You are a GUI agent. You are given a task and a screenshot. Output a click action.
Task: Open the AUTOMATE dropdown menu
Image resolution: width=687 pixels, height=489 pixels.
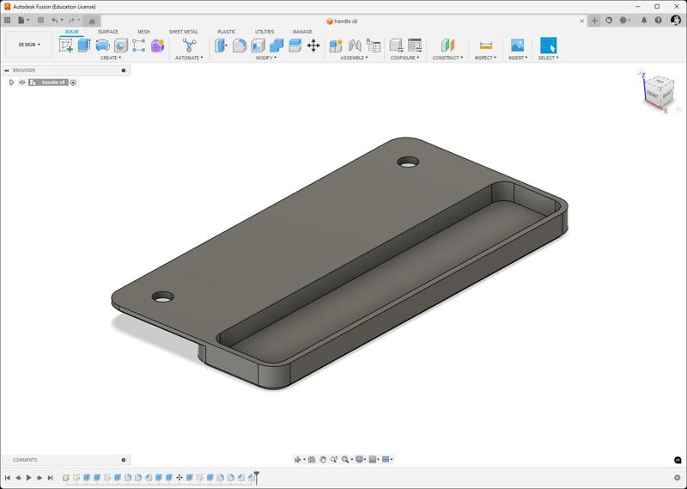pyautogui.click(x=189, y=58)
